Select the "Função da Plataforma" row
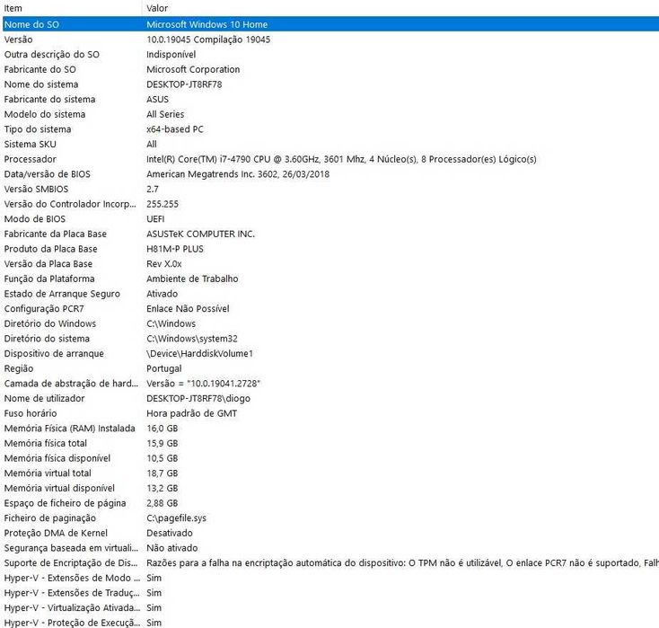The width and height of the screenshot is (659, 628). point(330,279)
